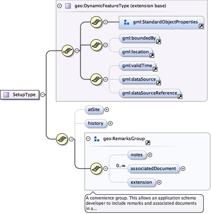The height and width of the screenshot is (214, 211).
Task: Select the gml:validTime element
Action: pos(137,66)
